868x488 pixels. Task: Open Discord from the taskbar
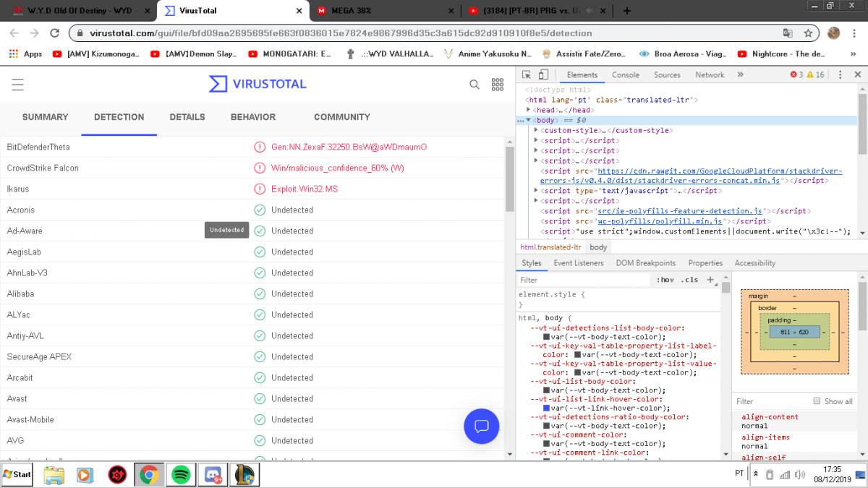click(x=213, y=475)
